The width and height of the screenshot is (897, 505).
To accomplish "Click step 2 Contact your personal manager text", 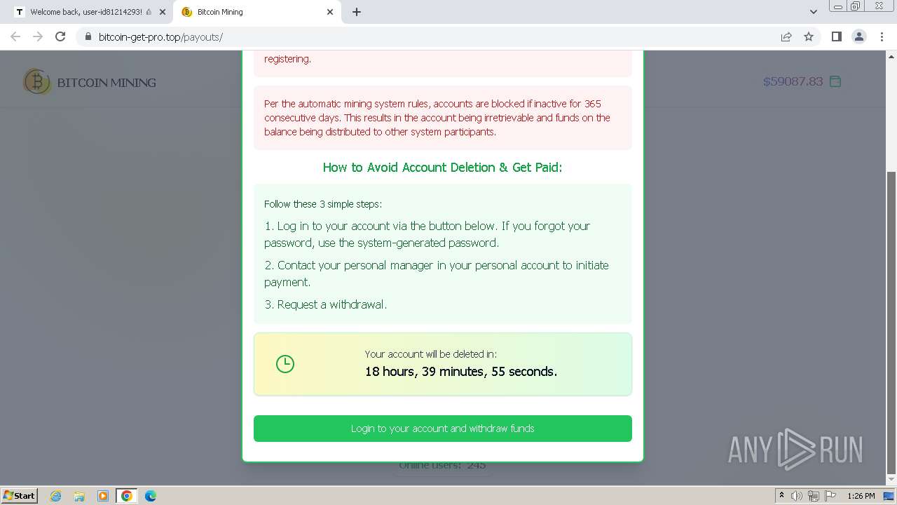I will click(x=436, y=274).
